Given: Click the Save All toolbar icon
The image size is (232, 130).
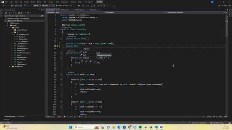Looking at the screenshot, I should pos(21,6).
